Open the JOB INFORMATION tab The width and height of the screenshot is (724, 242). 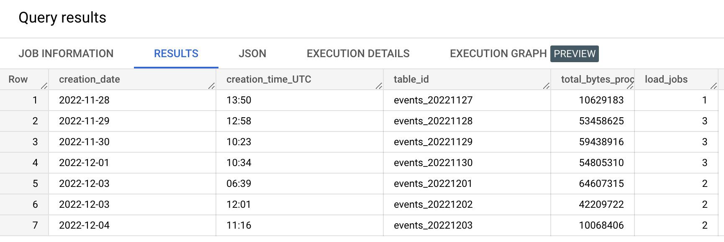pyautogui.click(x=66, y=53)
